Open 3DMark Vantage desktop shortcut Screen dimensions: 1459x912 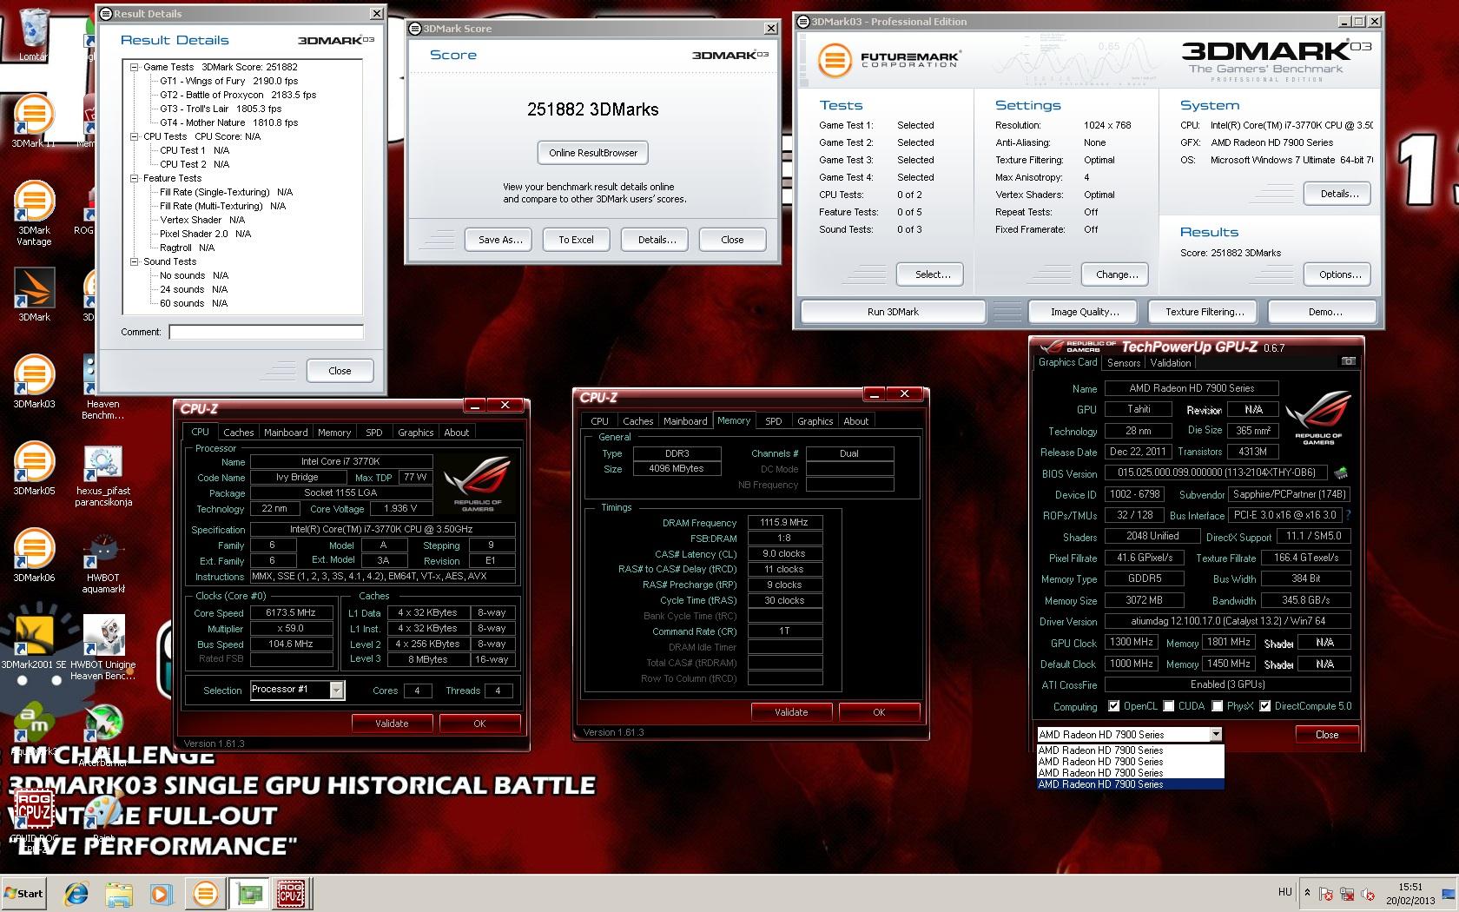pyautogui.click(x=34, y=213)
